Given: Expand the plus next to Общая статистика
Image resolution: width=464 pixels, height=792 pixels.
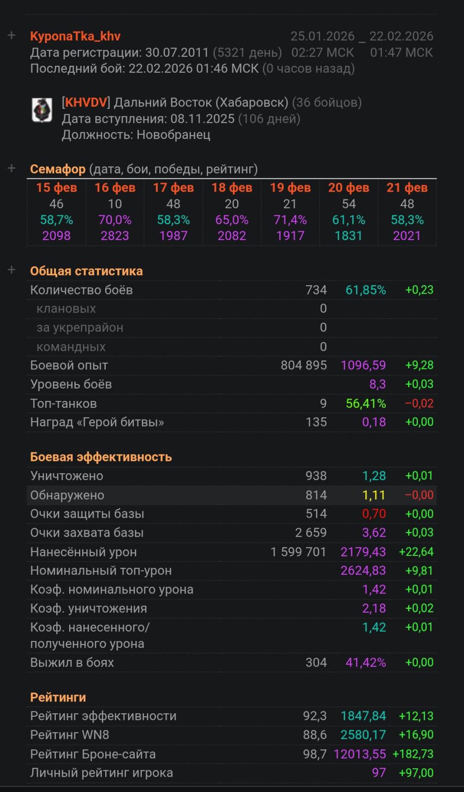Looking at the screenshot, I should [11, 270].
